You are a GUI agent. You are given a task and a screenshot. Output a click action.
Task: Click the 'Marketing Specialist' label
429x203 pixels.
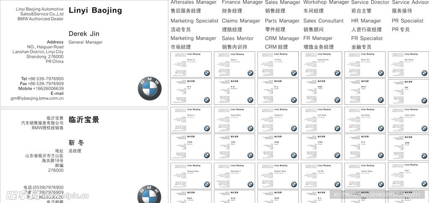[x=194, y=21]
